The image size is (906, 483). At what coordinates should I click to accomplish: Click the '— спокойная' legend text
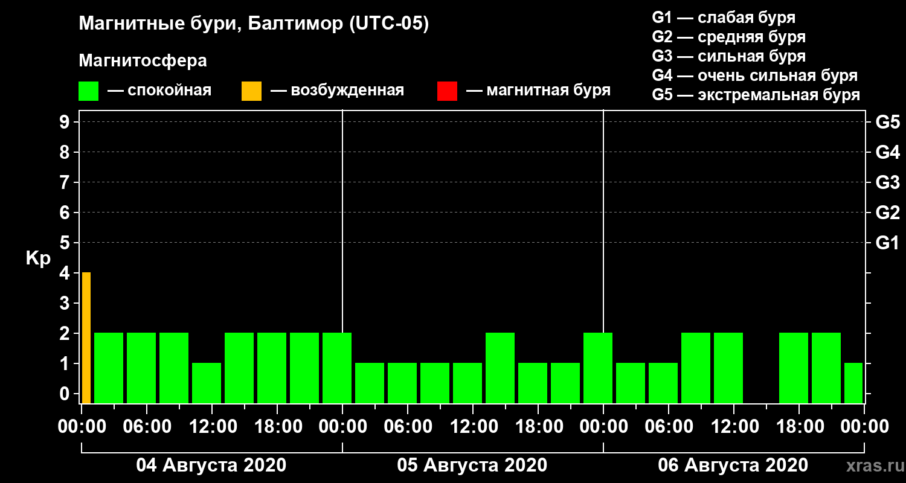(x=159, y=91)
